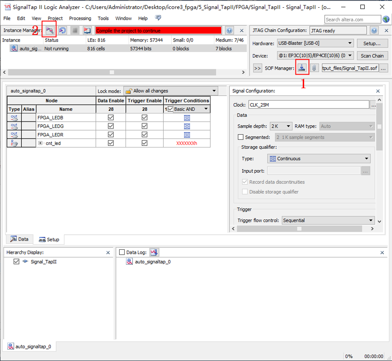Click the Clock input field CLK_25M
This screenshot has width=392, height=361.
(x=308, y=104)
